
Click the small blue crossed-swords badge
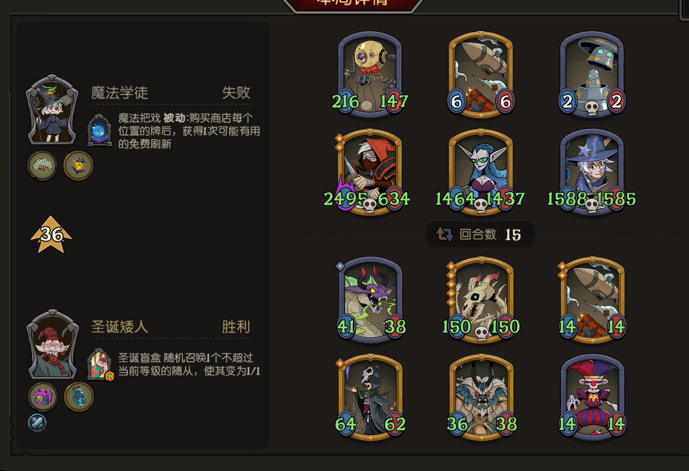[37, 423]
